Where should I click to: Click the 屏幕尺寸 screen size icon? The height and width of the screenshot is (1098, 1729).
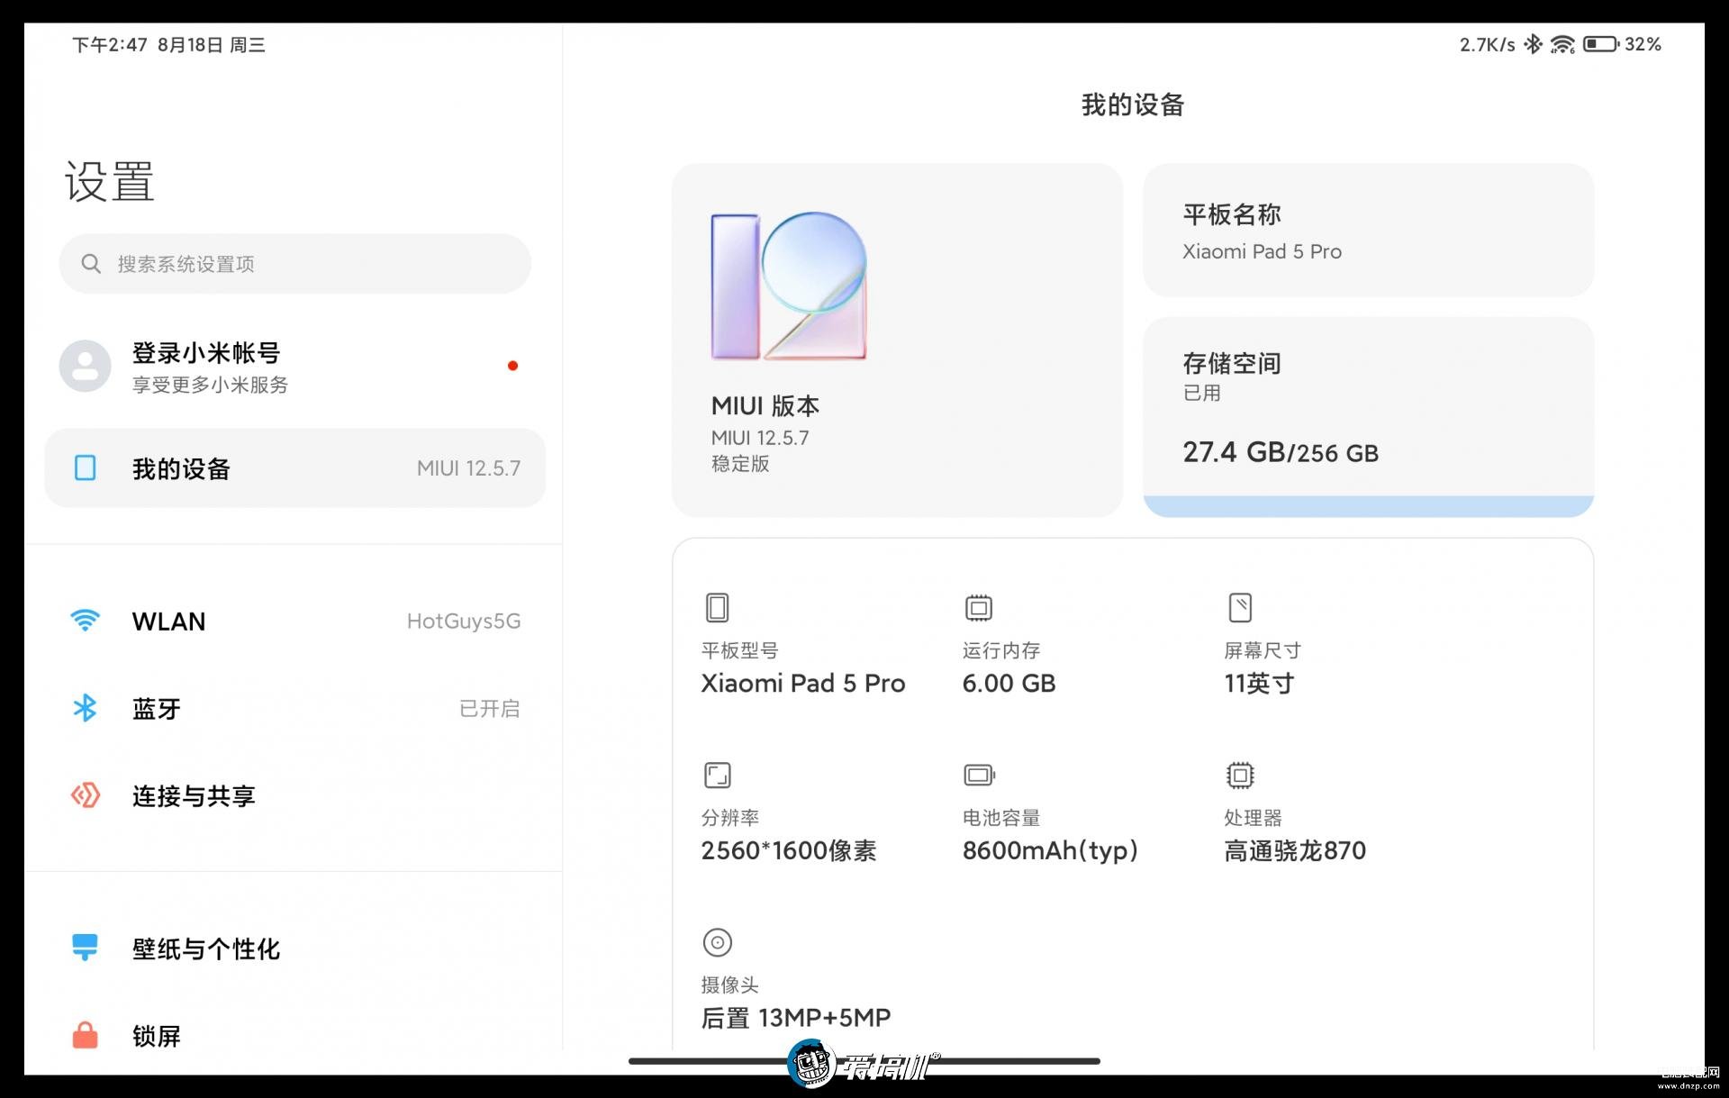(1240, 608)
